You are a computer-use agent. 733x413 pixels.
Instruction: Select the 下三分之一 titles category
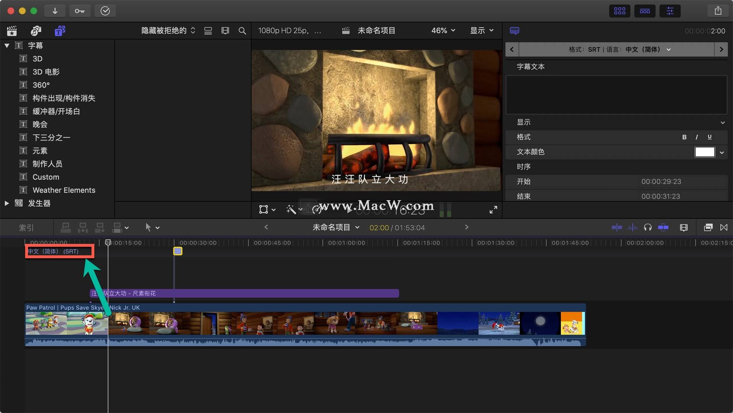(51, 137)
